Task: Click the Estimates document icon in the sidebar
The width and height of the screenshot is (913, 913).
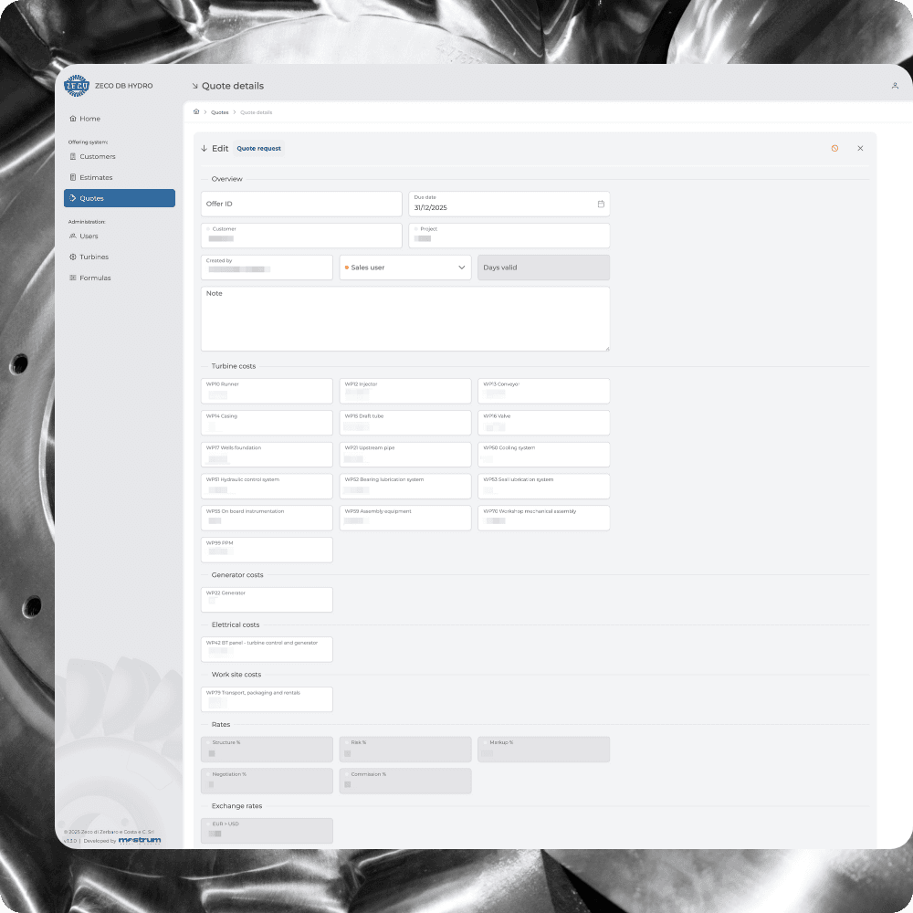Action: click(x=74, y=177)
